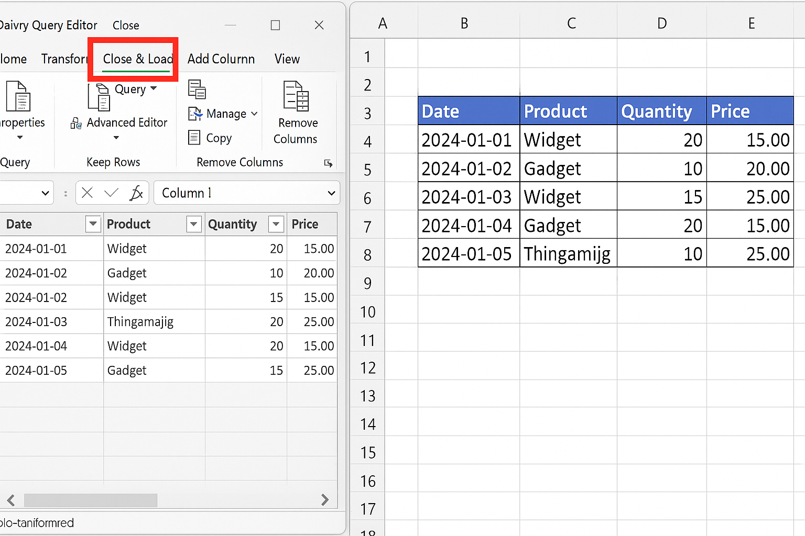Click the Remove Columns large icon
The image size is (805, 536).
(296, 96)
